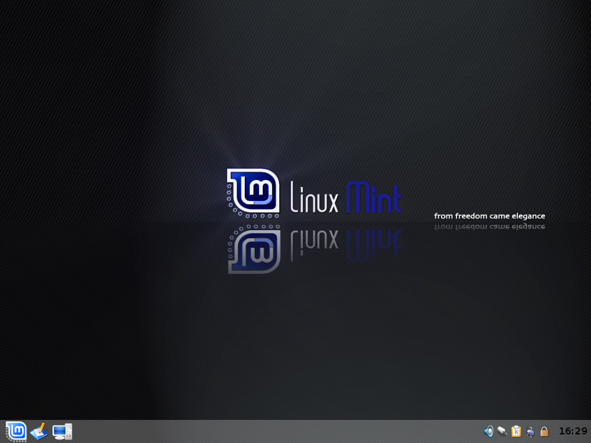Launch the writing pad with pencil icon
The height and width of the screenshot is (443, 591).
(x=39, y=431)
